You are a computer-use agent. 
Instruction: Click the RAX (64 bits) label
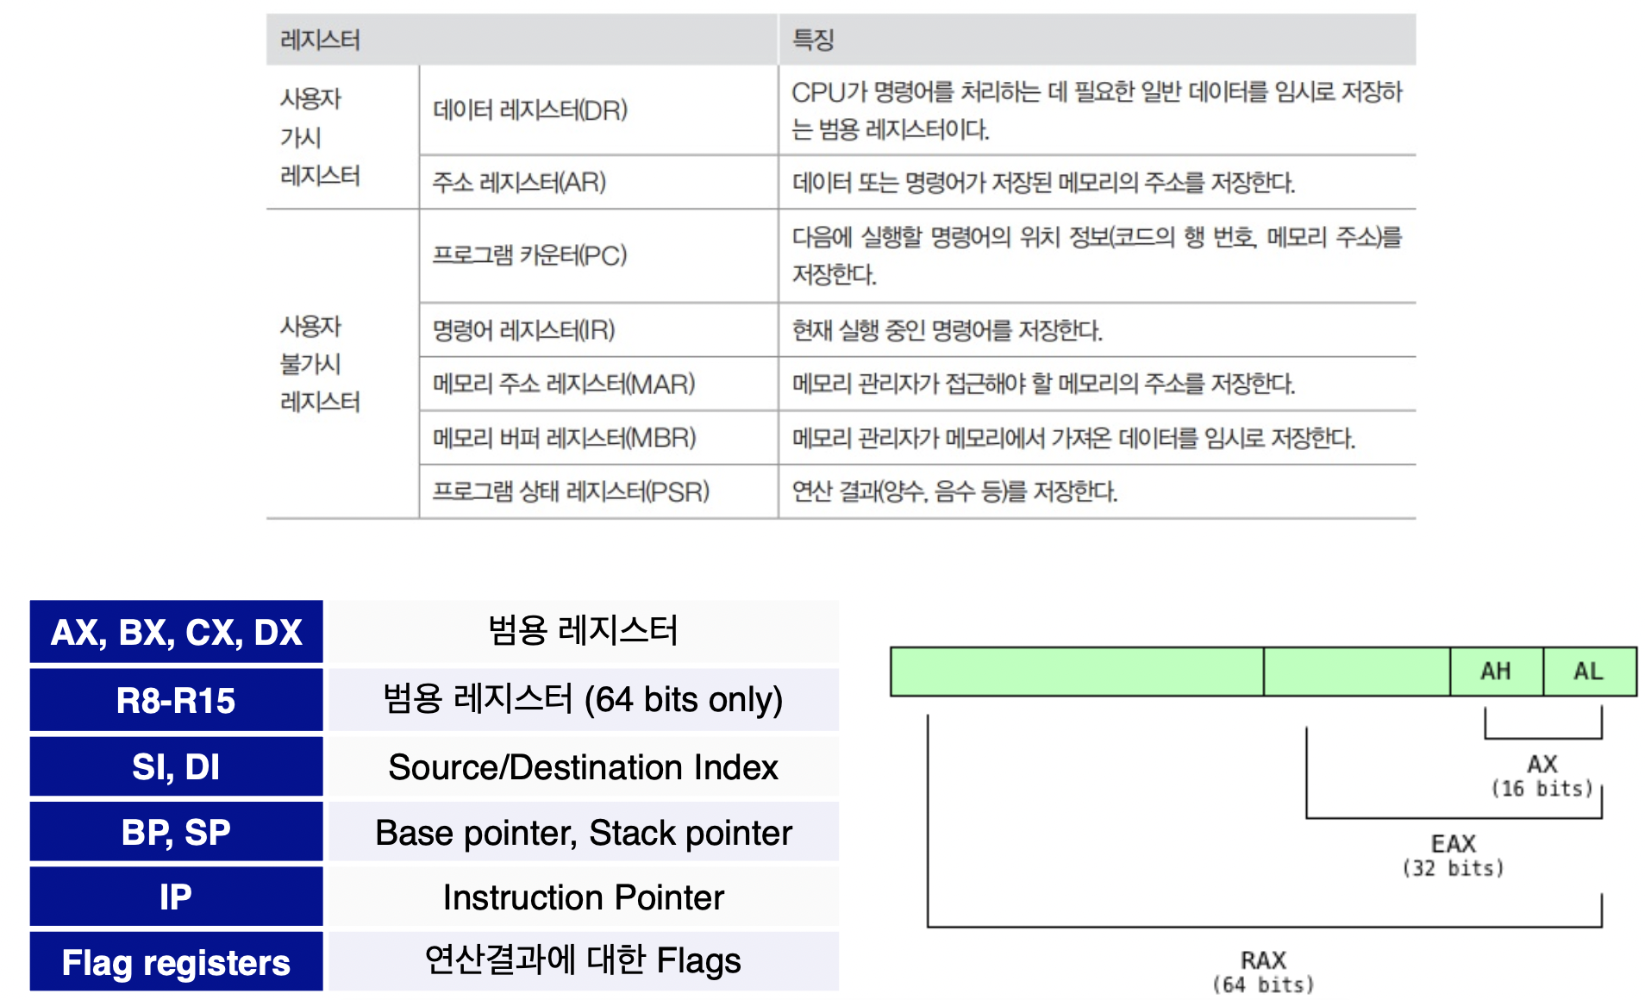[x=1264, y=972]
